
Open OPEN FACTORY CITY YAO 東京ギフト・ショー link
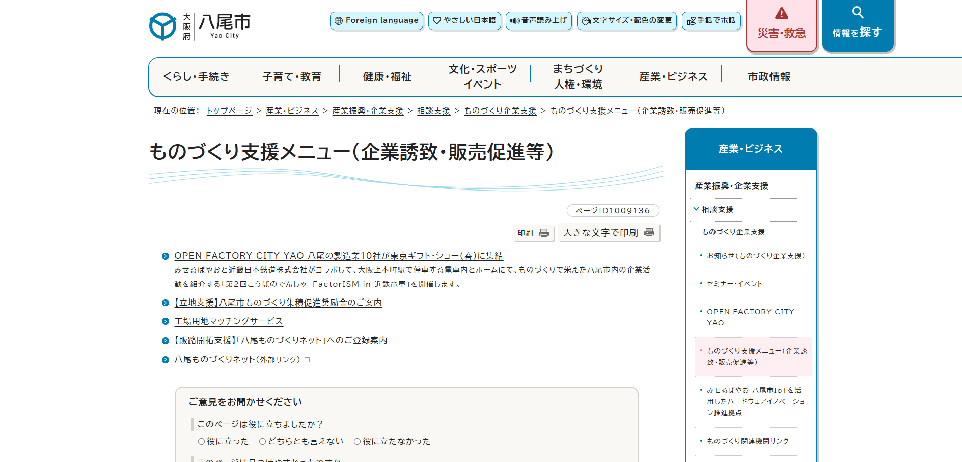[339, 256]
